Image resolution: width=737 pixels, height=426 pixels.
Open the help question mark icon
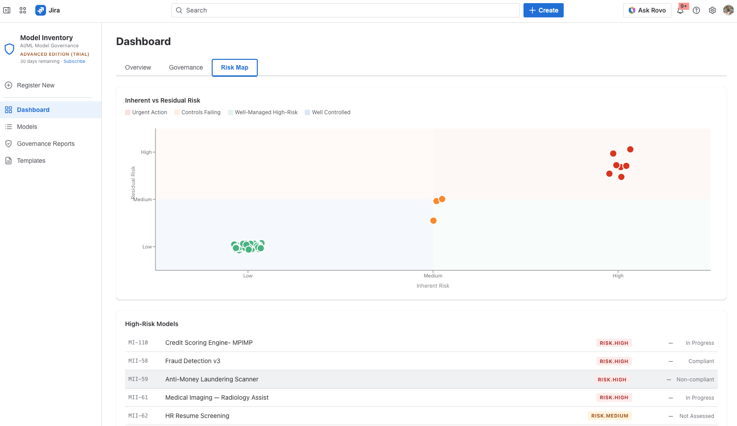tap(696, 10)
